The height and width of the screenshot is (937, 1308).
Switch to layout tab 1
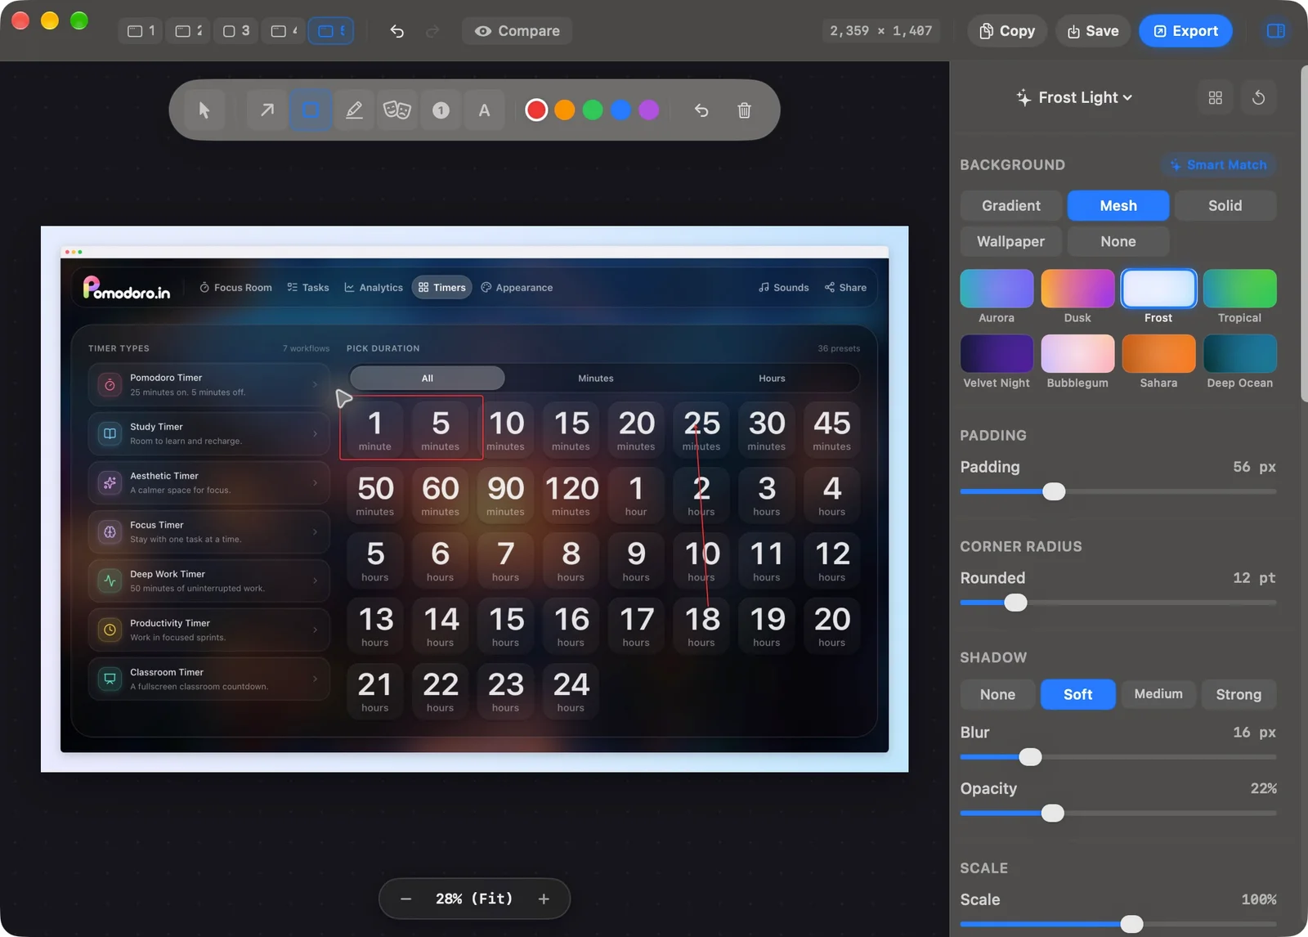141,31
